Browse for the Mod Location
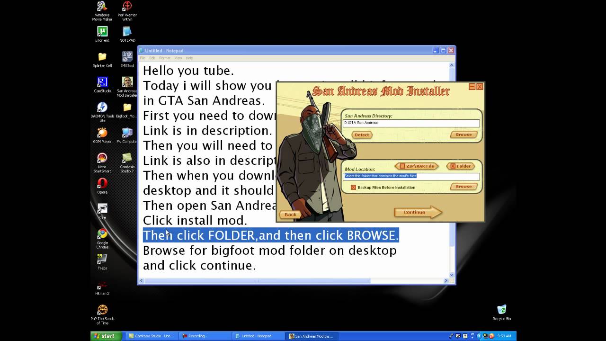Screen dimensions: 606x341 pyautogui.click(x=463, y=187)
